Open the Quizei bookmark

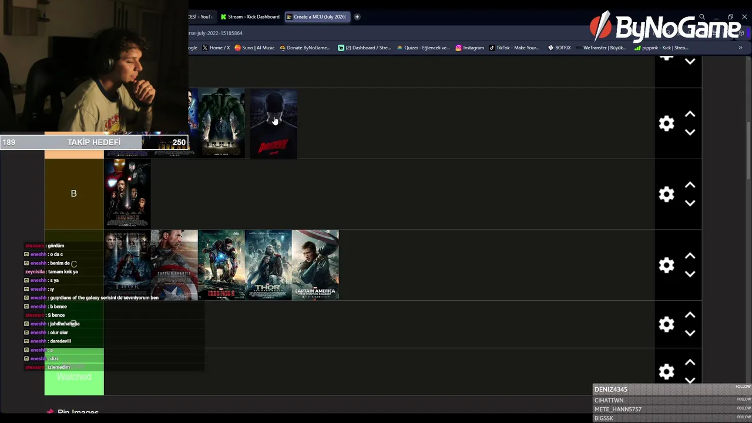(x=423, y=48)
